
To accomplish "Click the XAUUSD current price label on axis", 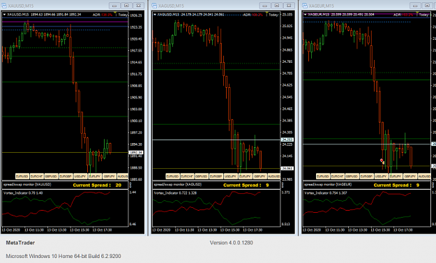I will click(x=136, y=153).
